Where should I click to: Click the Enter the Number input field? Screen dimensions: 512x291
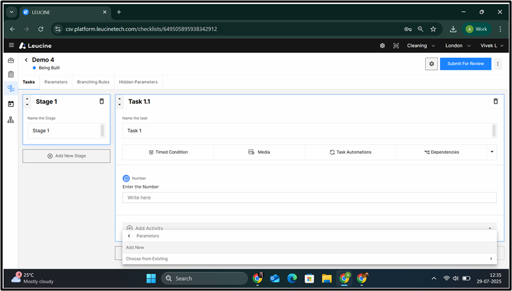tap(309, 197)
